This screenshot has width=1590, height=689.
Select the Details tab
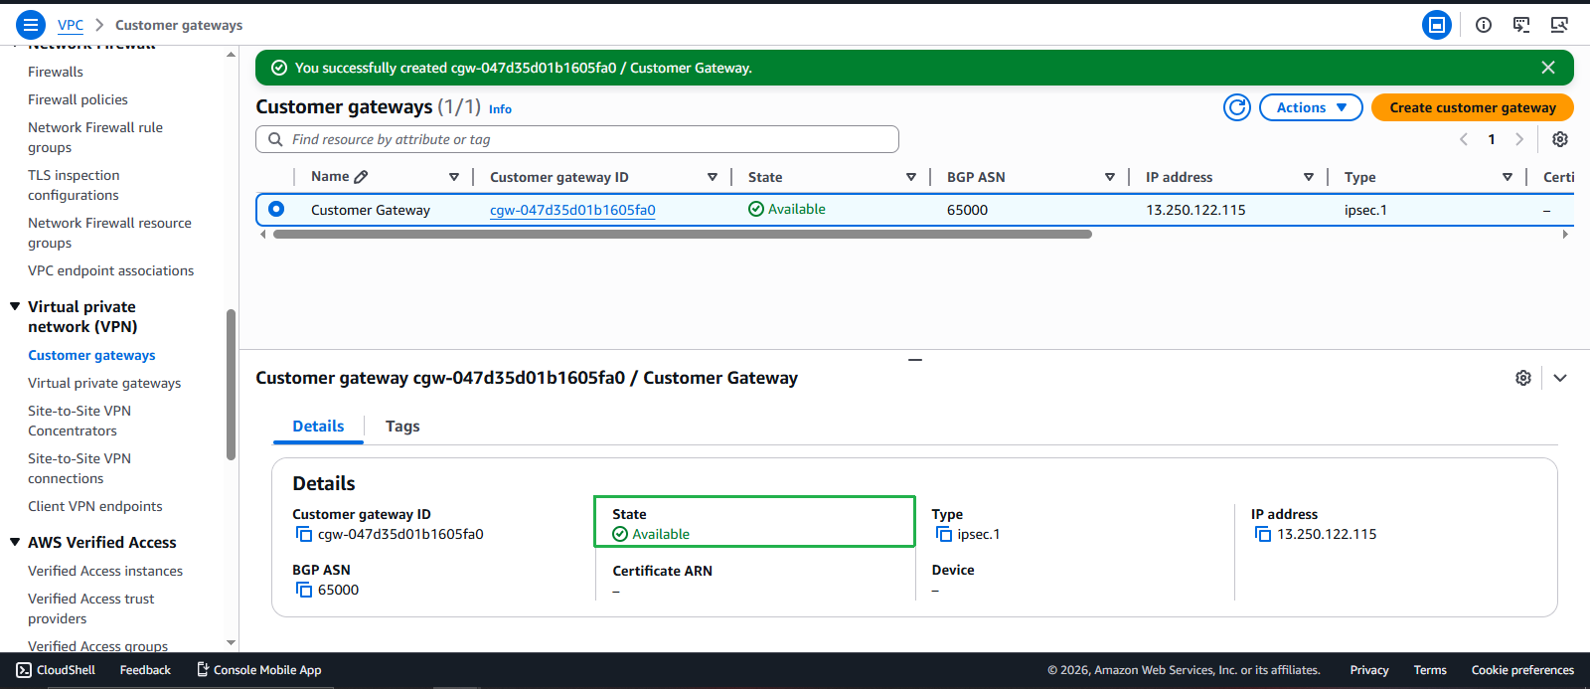point(318,427)
